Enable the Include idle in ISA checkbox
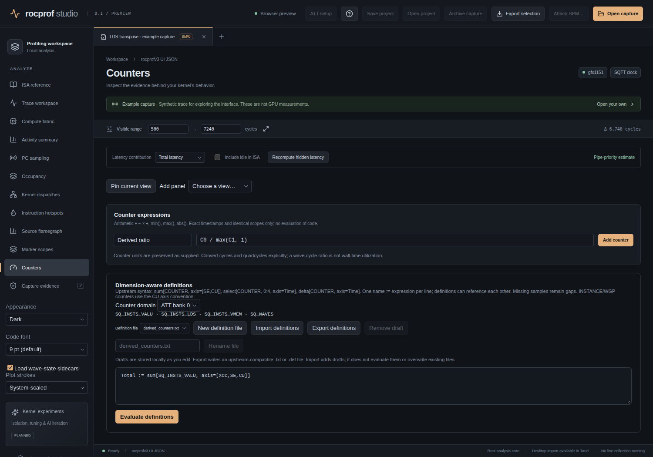The height and width of the screenshot is (457, 653). pyautogui.click(x=218, y=158)
